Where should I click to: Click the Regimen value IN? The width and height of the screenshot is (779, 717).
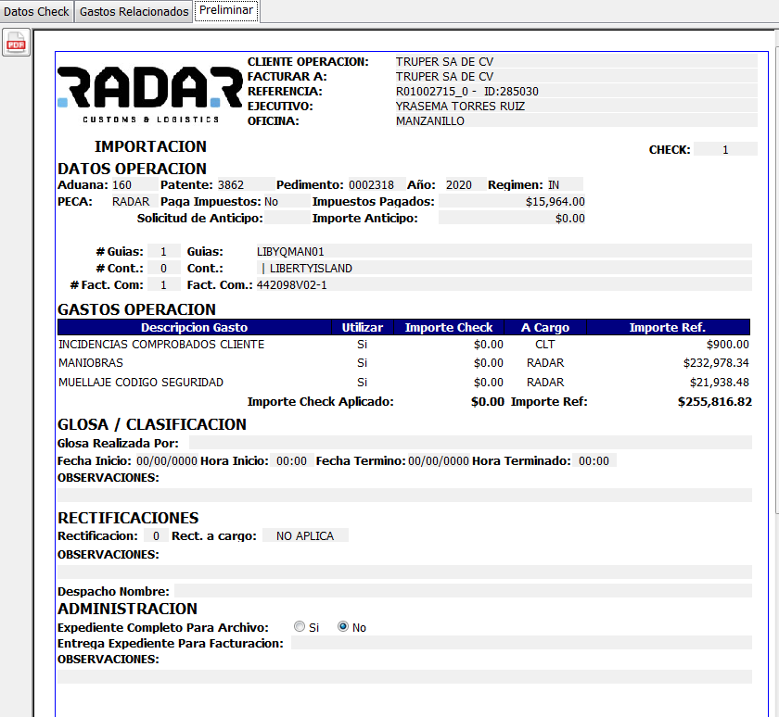565,184
